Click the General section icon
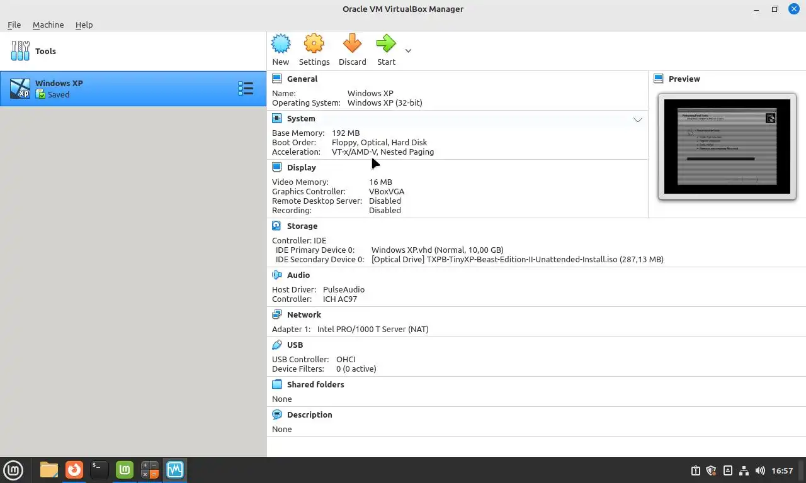Image resolution: width=806 pixels, height=483 pixels. 277,79
